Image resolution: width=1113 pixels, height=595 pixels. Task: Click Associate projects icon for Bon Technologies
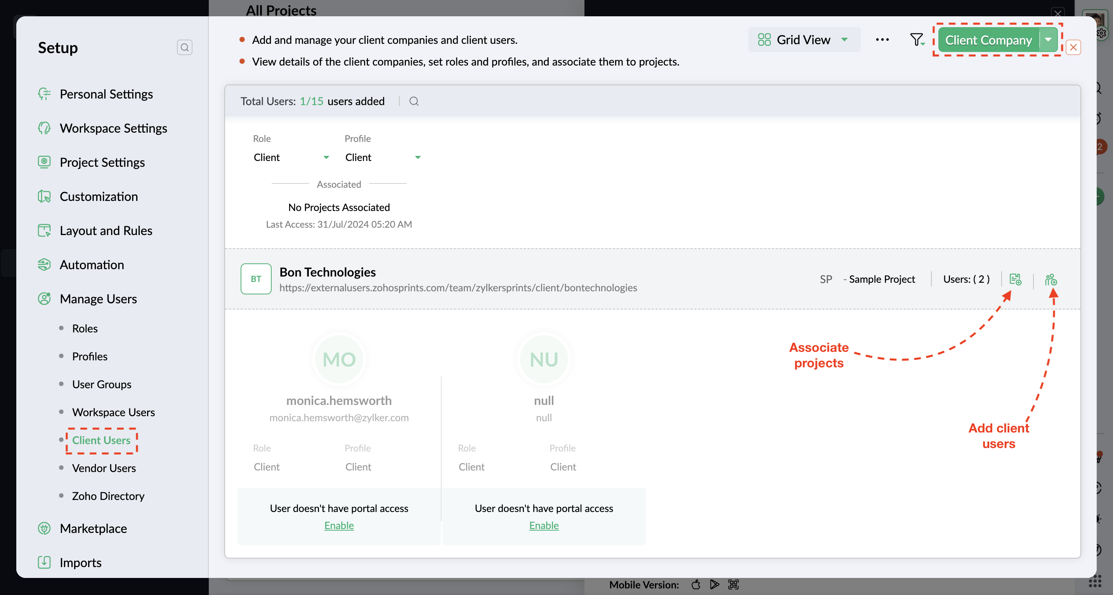1015,279
